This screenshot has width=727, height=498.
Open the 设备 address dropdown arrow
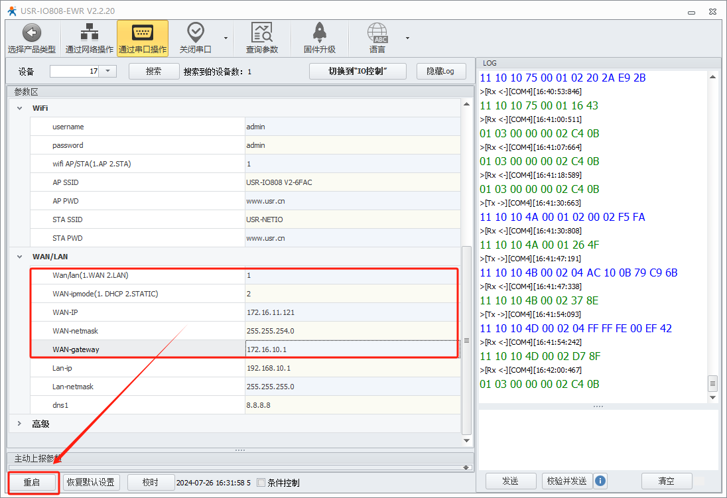[108, 72]
